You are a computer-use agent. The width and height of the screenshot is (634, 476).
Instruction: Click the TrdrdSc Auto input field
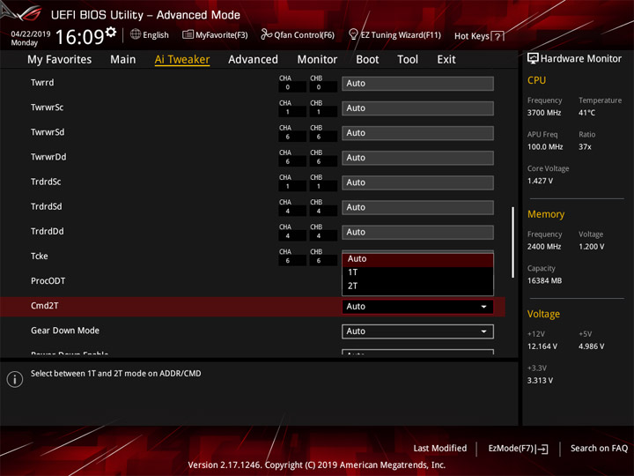pos(417,182)
